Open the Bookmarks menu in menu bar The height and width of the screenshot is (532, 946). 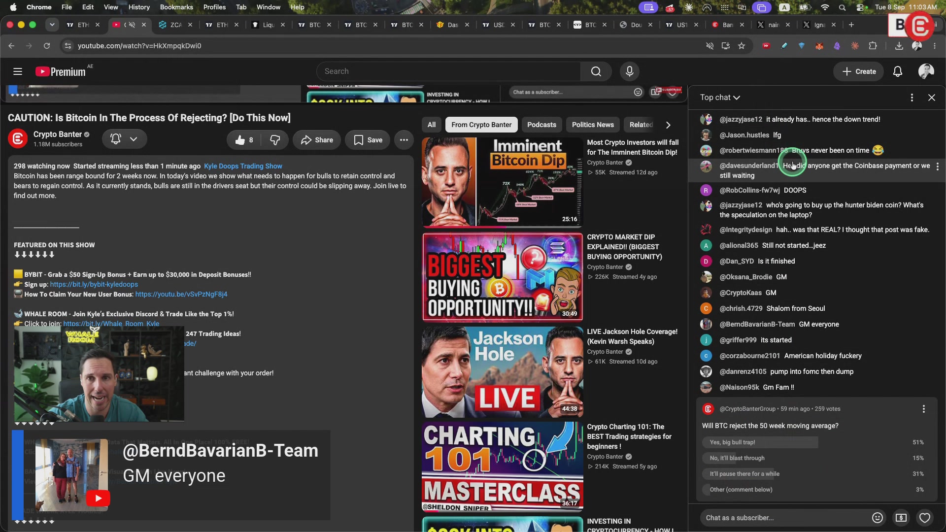(176, 7)
